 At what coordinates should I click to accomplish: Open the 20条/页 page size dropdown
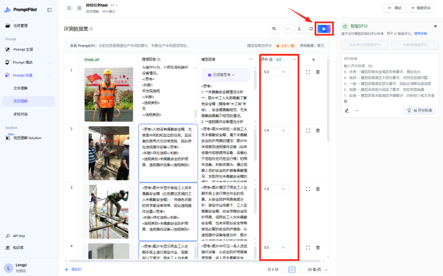pyautogui.click(x=317, y=269)
